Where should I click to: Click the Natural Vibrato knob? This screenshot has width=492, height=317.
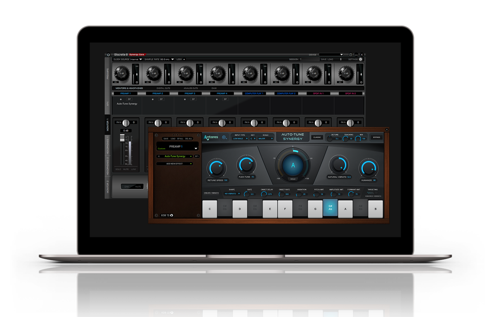[339, 165]
